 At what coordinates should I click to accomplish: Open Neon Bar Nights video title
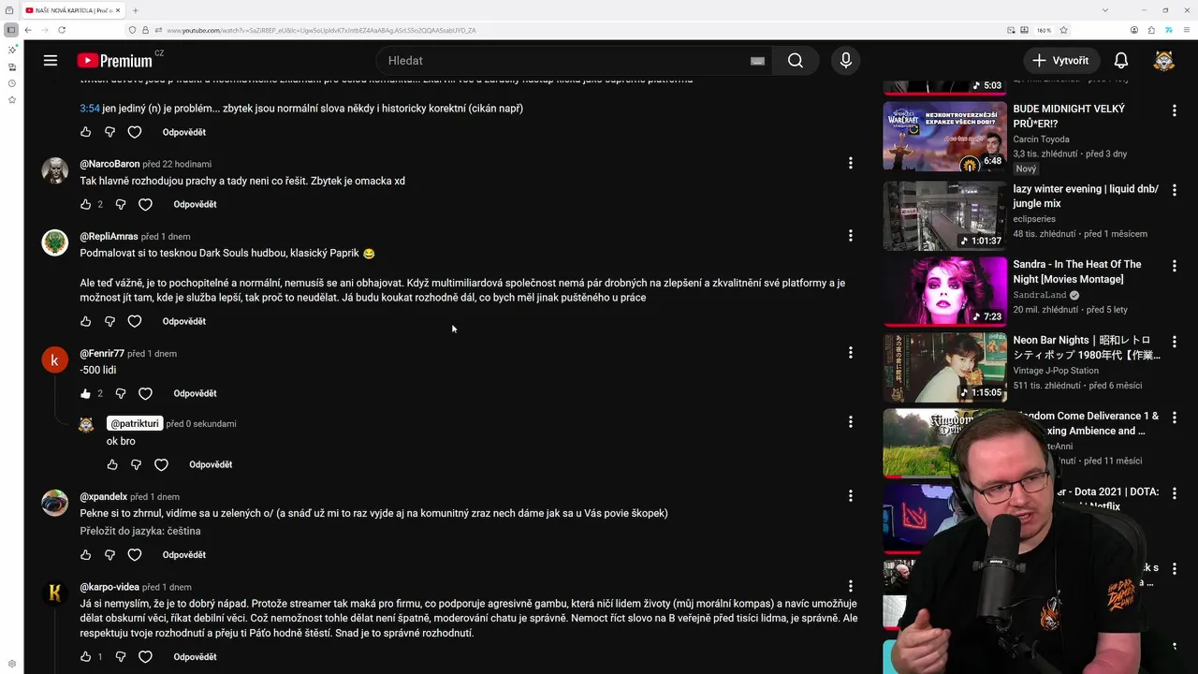(1087, 347)
